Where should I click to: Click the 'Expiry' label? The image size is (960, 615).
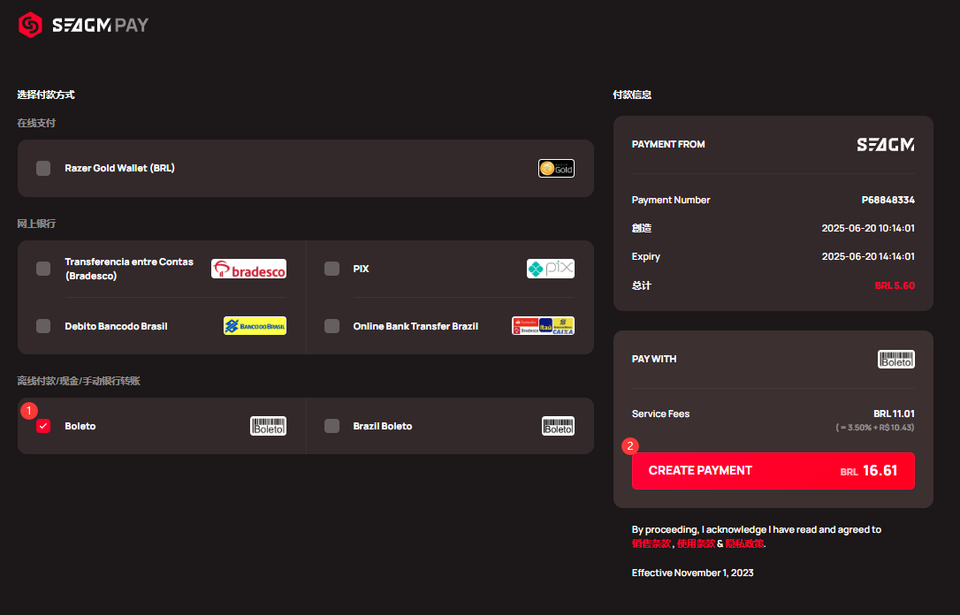click(646, 256)
